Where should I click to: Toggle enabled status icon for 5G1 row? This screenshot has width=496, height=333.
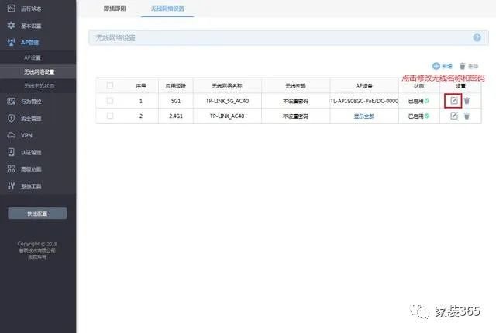coord(427,101)
